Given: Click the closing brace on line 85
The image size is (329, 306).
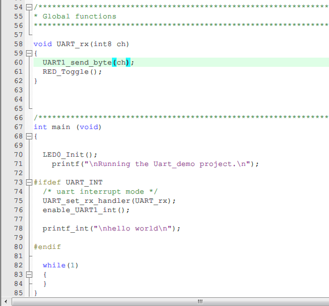Looking at the screenshot, I should [x=36, y=293].
